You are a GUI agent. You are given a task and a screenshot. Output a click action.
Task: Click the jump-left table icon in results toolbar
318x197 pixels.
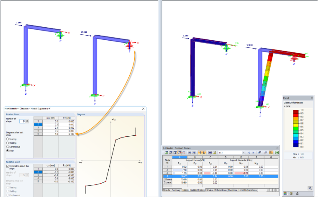(190, 153)
